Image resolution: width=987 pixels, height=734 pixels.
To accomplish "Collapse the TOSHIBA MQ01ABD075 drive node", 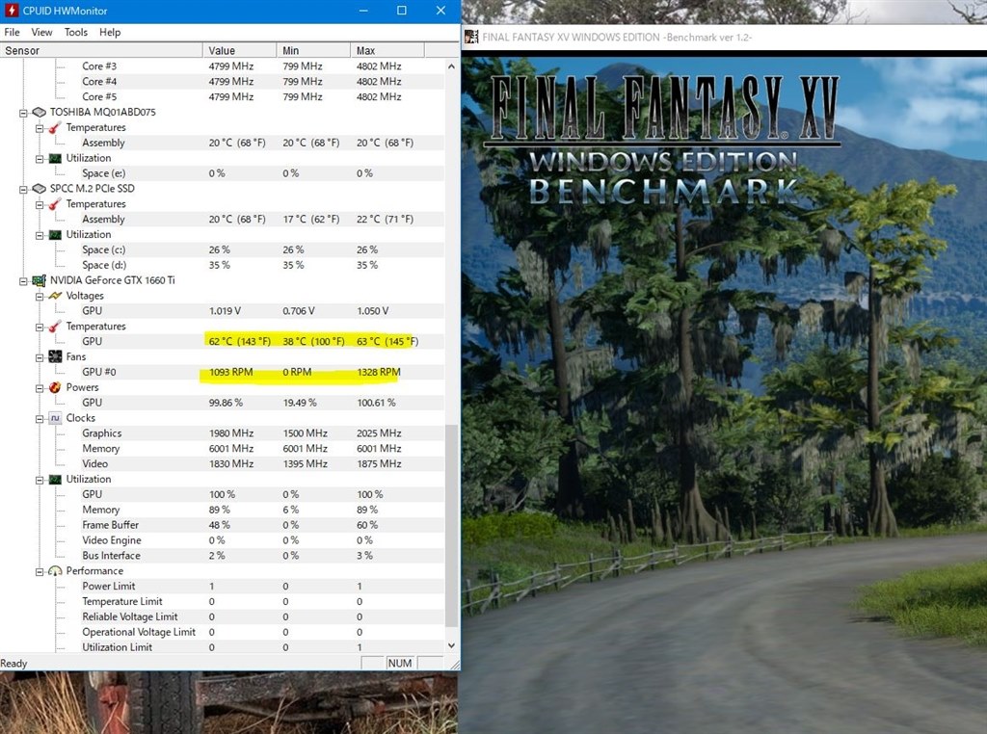I will (23, 114).
